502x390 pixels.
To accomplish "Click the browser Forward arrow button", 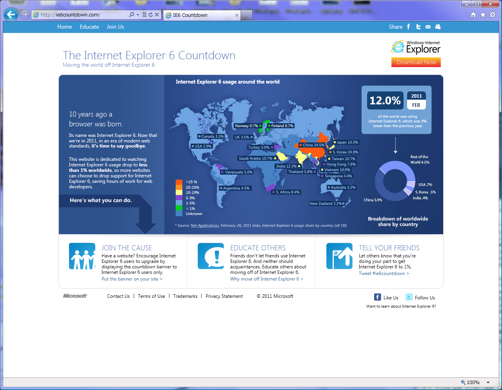I will [24, 15].
